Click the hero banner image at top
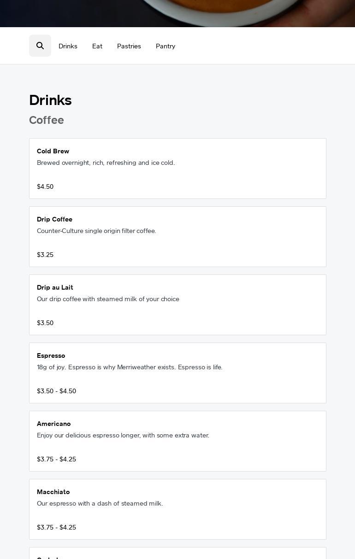The image size is (355, 559). tap(177, 13)
